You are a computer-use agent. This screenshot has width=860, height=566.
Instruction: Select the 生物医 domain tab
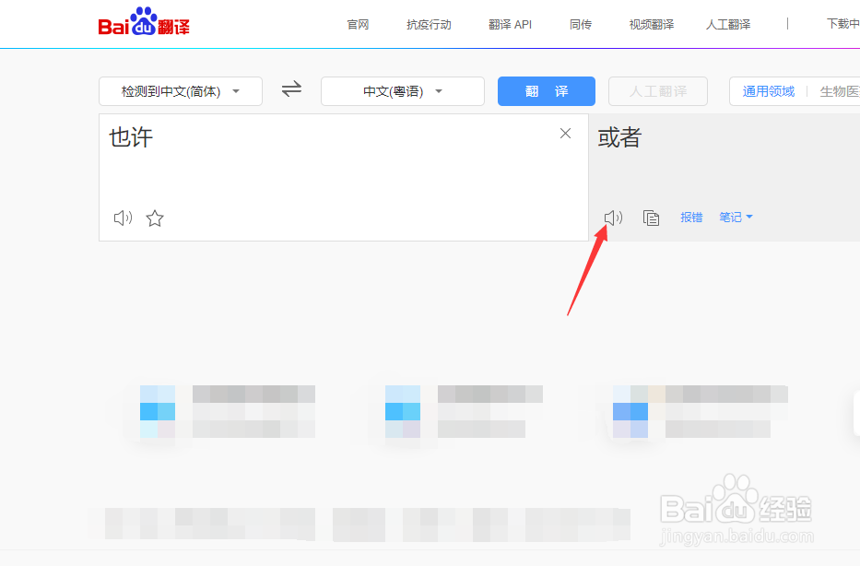(x=839, y=90)
